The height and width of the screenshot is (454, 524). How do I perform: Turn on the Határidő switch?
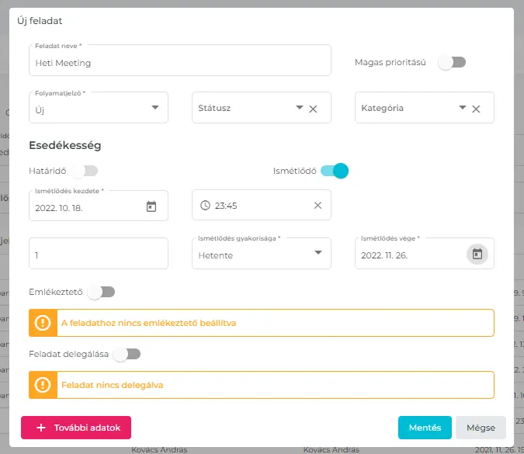tap(85, 171)
